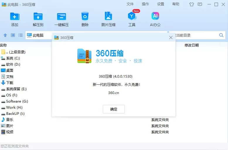Click the search magnifier icon
Image resolution: width=228 pixels, height=150 pixels.
coord(221,35)
